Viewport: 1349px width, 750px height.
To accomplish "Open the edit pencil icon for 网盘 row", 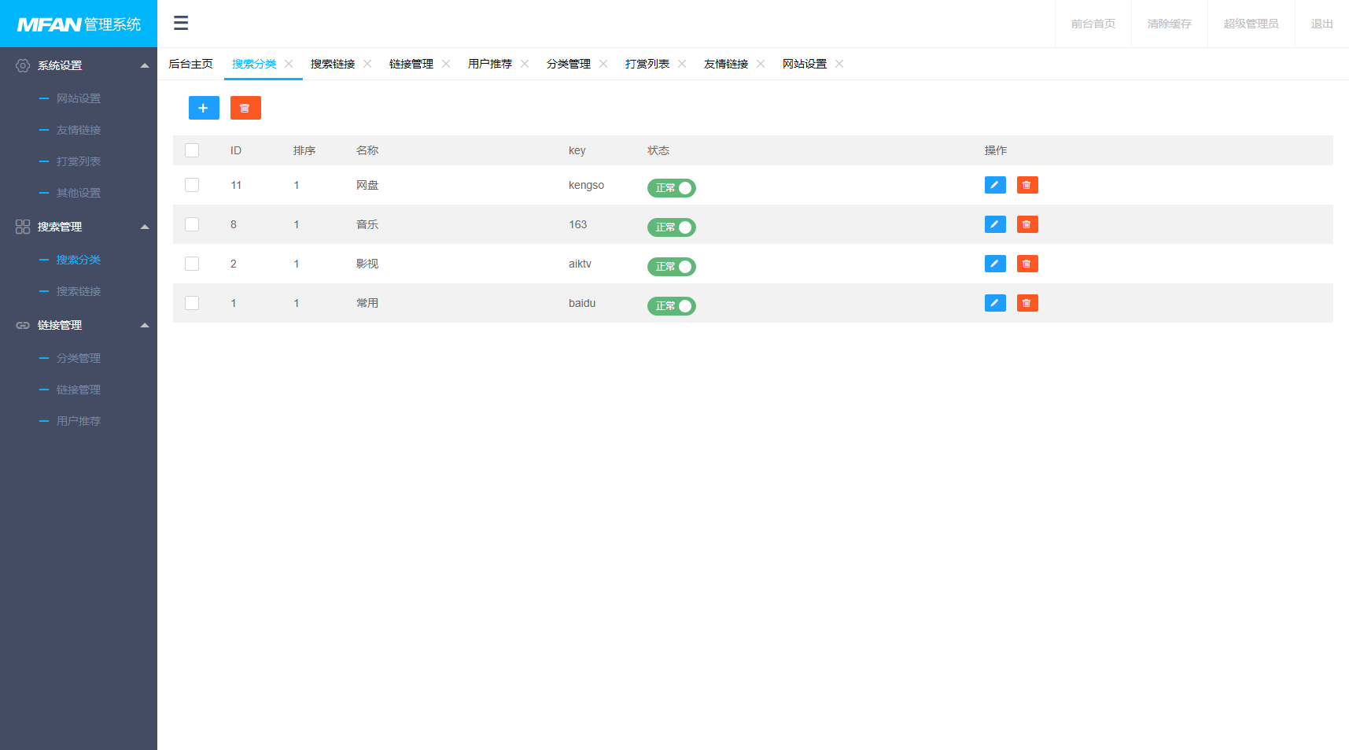I will pyautogui.click(x=994, y=185).
